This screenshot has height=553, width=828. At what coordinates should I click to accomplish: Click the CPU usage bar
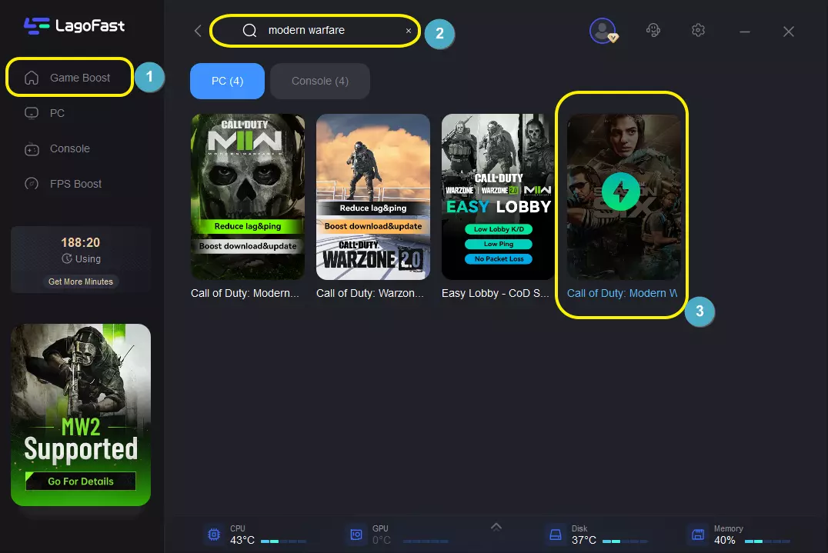coord(284,541)
